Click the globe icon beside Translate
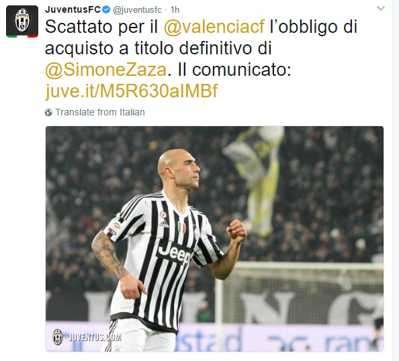Viewport: 399px width, 361px height. (48, 112)
